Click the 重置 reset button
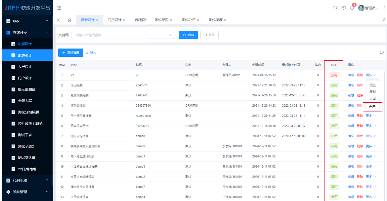The height and width of the screenshot is (201, 387). (x=210, y=35)
